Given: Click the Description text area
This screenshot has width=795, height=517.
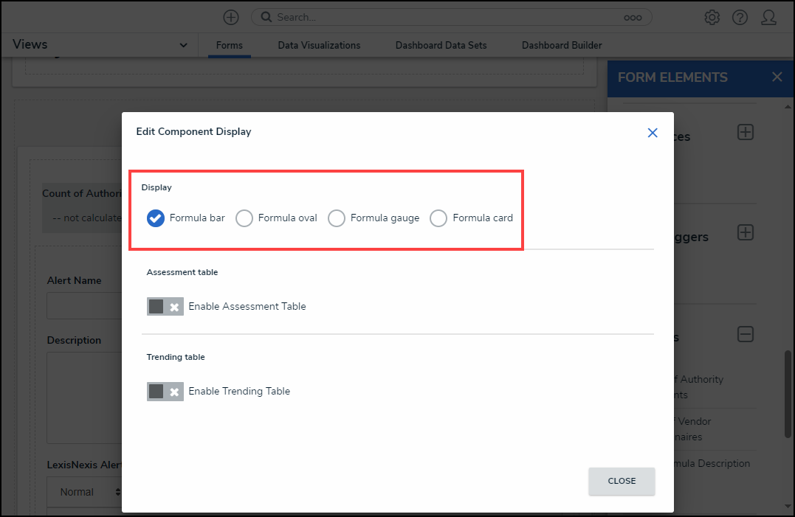Looking at the screenshot, I should 84,398.
